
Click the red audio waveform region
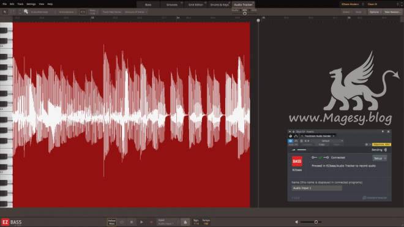(x=131, y=114)
